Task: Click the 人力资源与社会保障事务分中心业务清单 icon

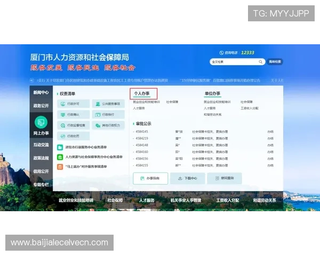Action: click(60, 157)
